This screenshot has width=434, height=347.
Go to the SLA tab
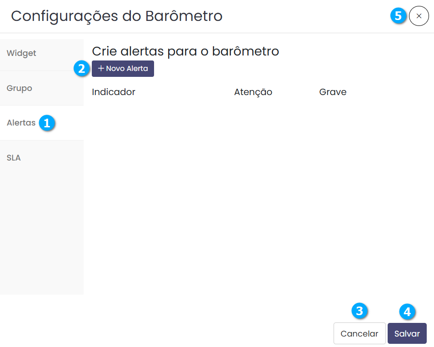tap(14, 158)
